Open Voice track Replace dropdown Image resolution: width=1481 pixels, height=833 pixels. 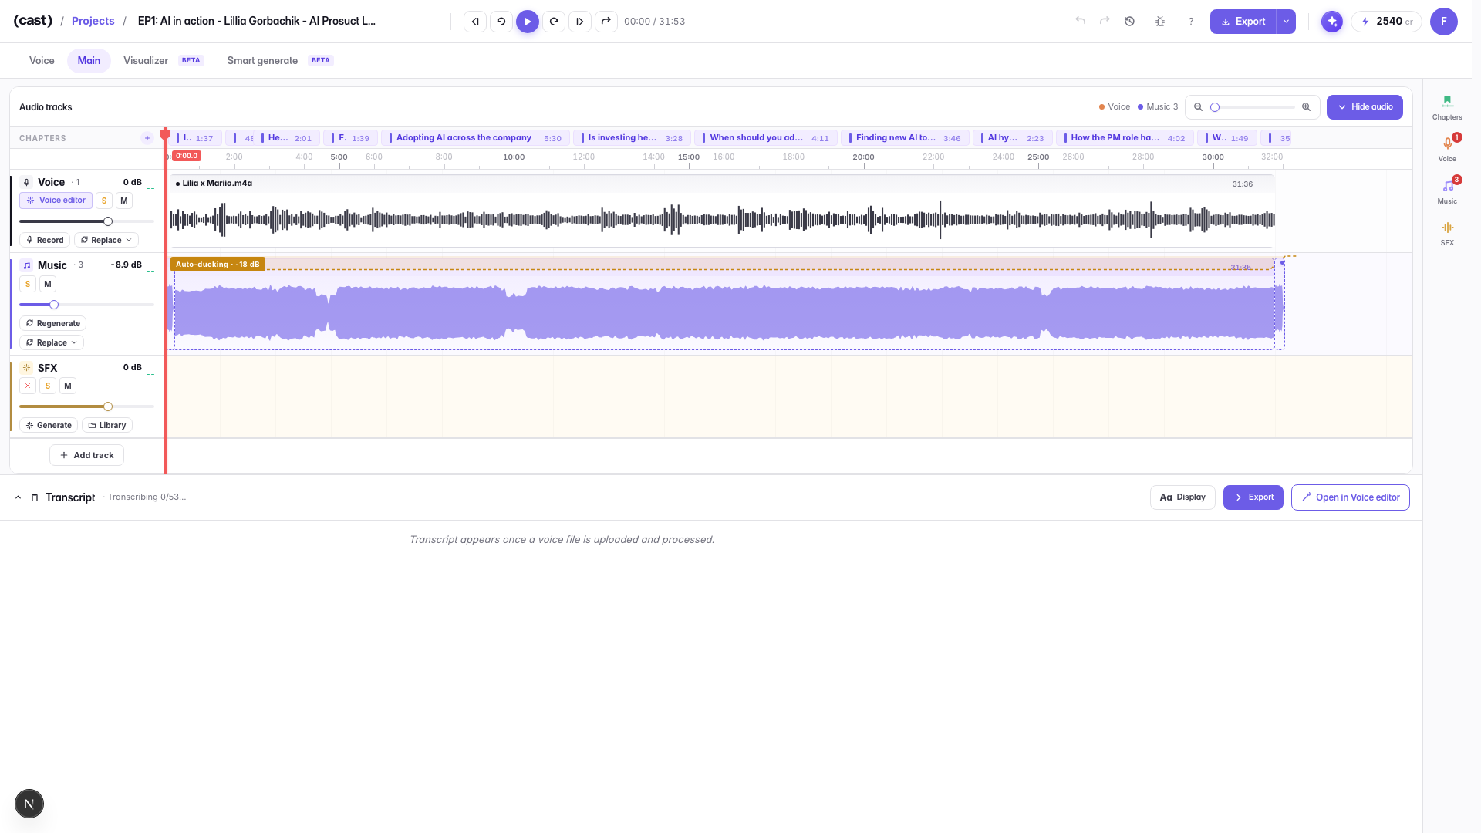tap(106, 240)
